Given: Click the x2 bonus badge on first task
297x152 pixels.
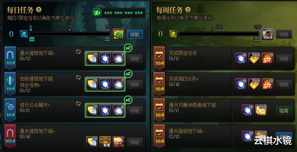Looking at the screenshot, I should coord(128,48).
